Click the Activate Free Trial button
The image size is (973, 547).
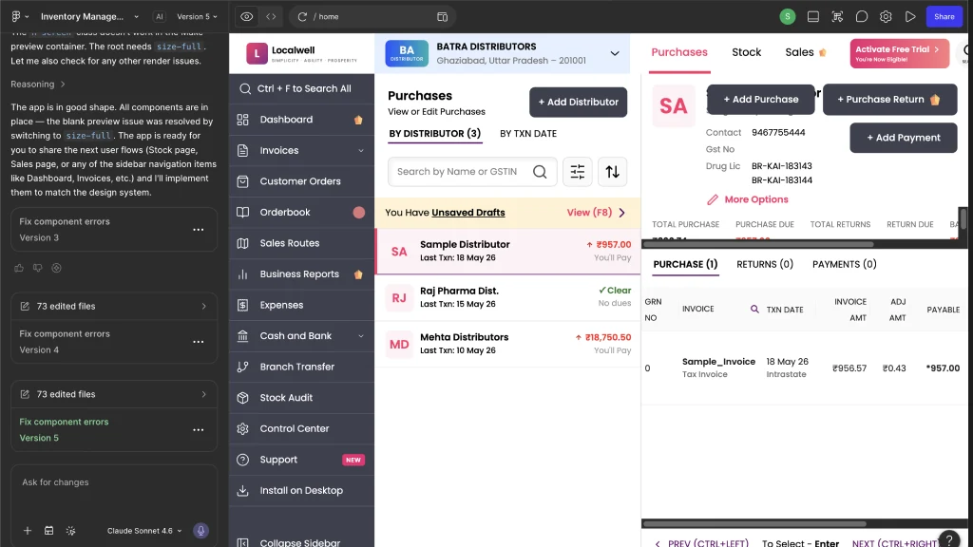[x=899, y=53]
